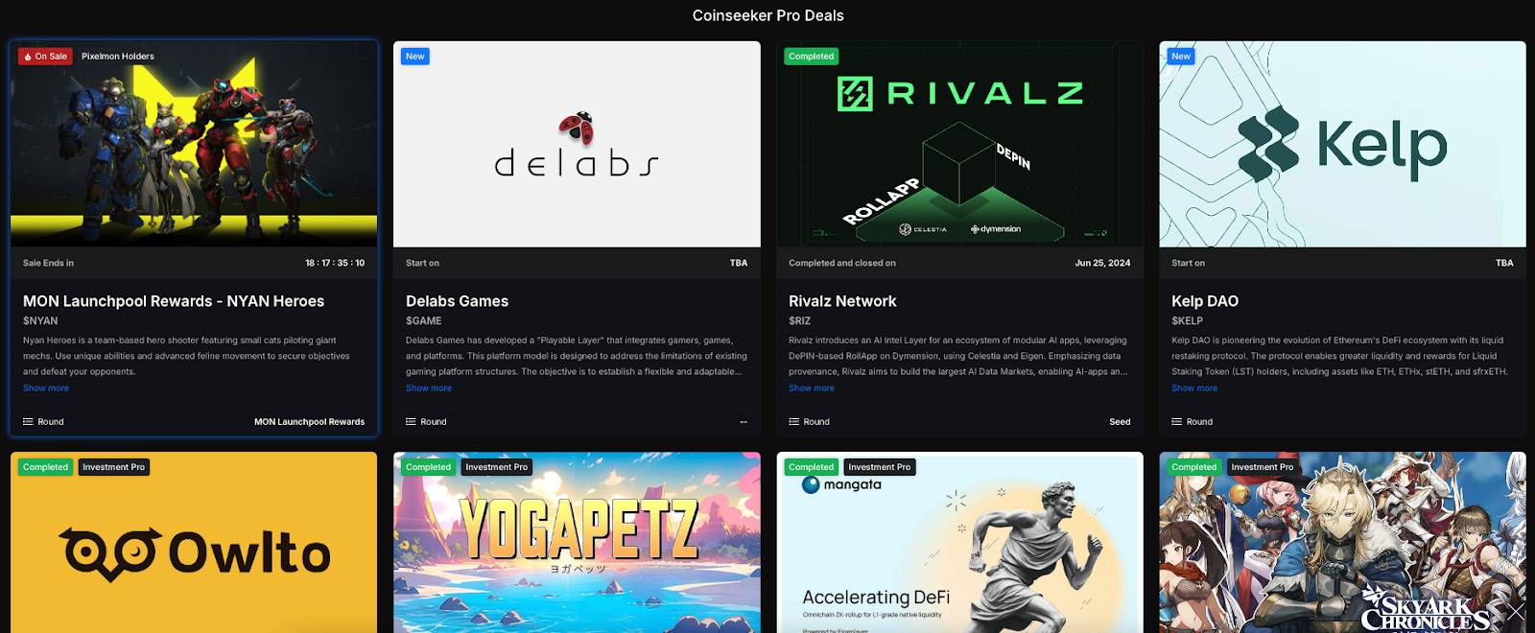
Task: Click the Delabs ladybug logo
Action: 577,129
